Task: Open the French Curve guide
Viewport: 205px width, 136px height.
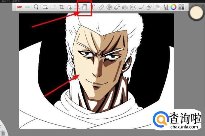Action: point(117,7)
